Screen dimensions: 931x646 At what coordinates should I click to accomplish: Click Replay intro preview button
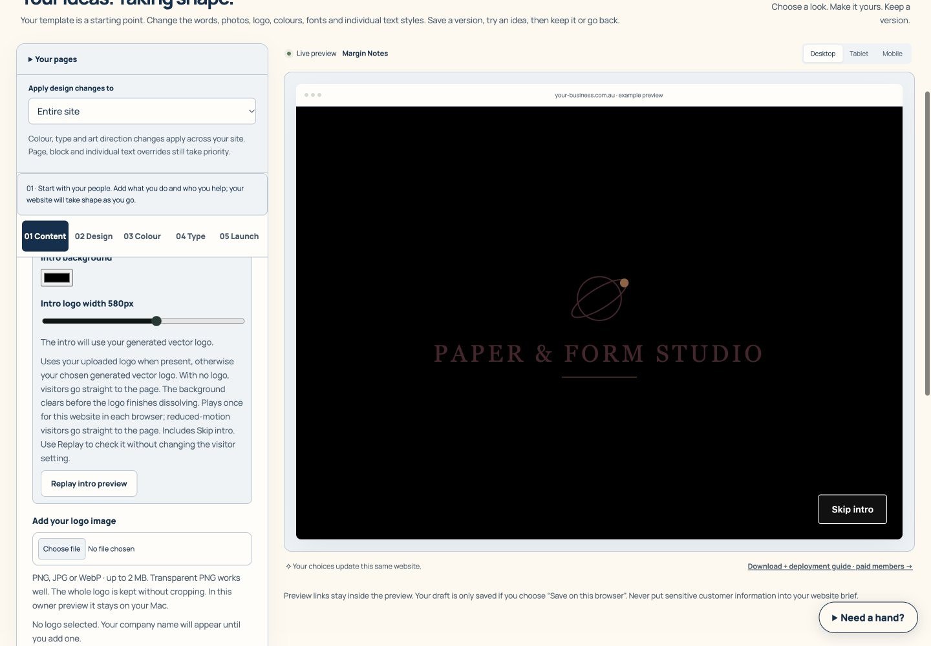pos(89,484)
